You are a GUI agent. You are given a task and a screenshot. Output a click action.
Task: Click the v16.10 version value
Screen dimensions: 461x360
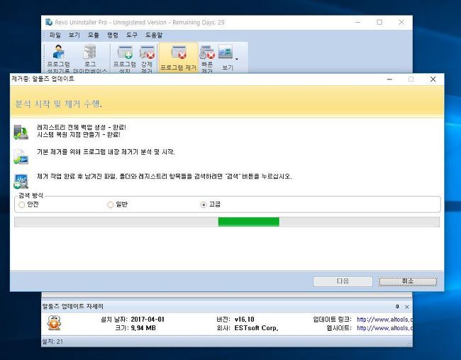pos(244,320)
